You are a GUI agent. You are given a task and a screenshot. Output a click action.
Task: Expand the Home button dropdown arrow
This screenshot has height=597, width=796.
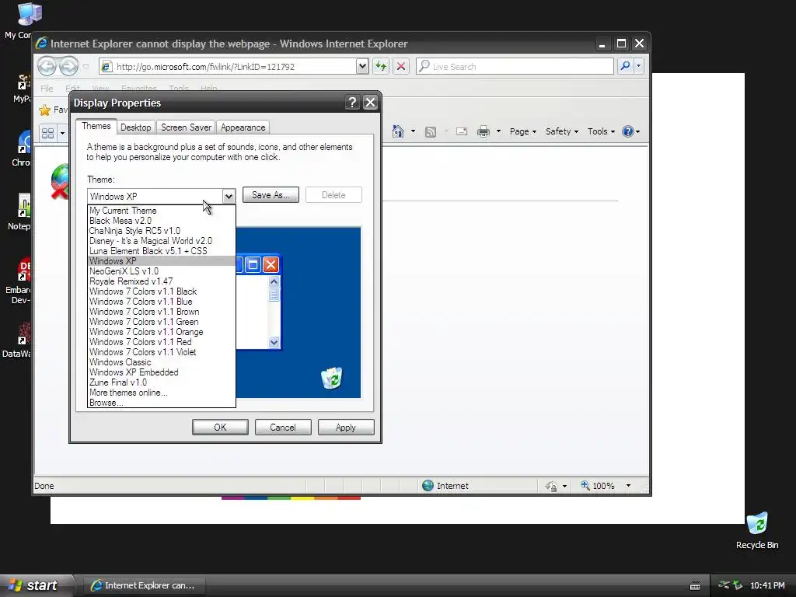click(413, 131)
